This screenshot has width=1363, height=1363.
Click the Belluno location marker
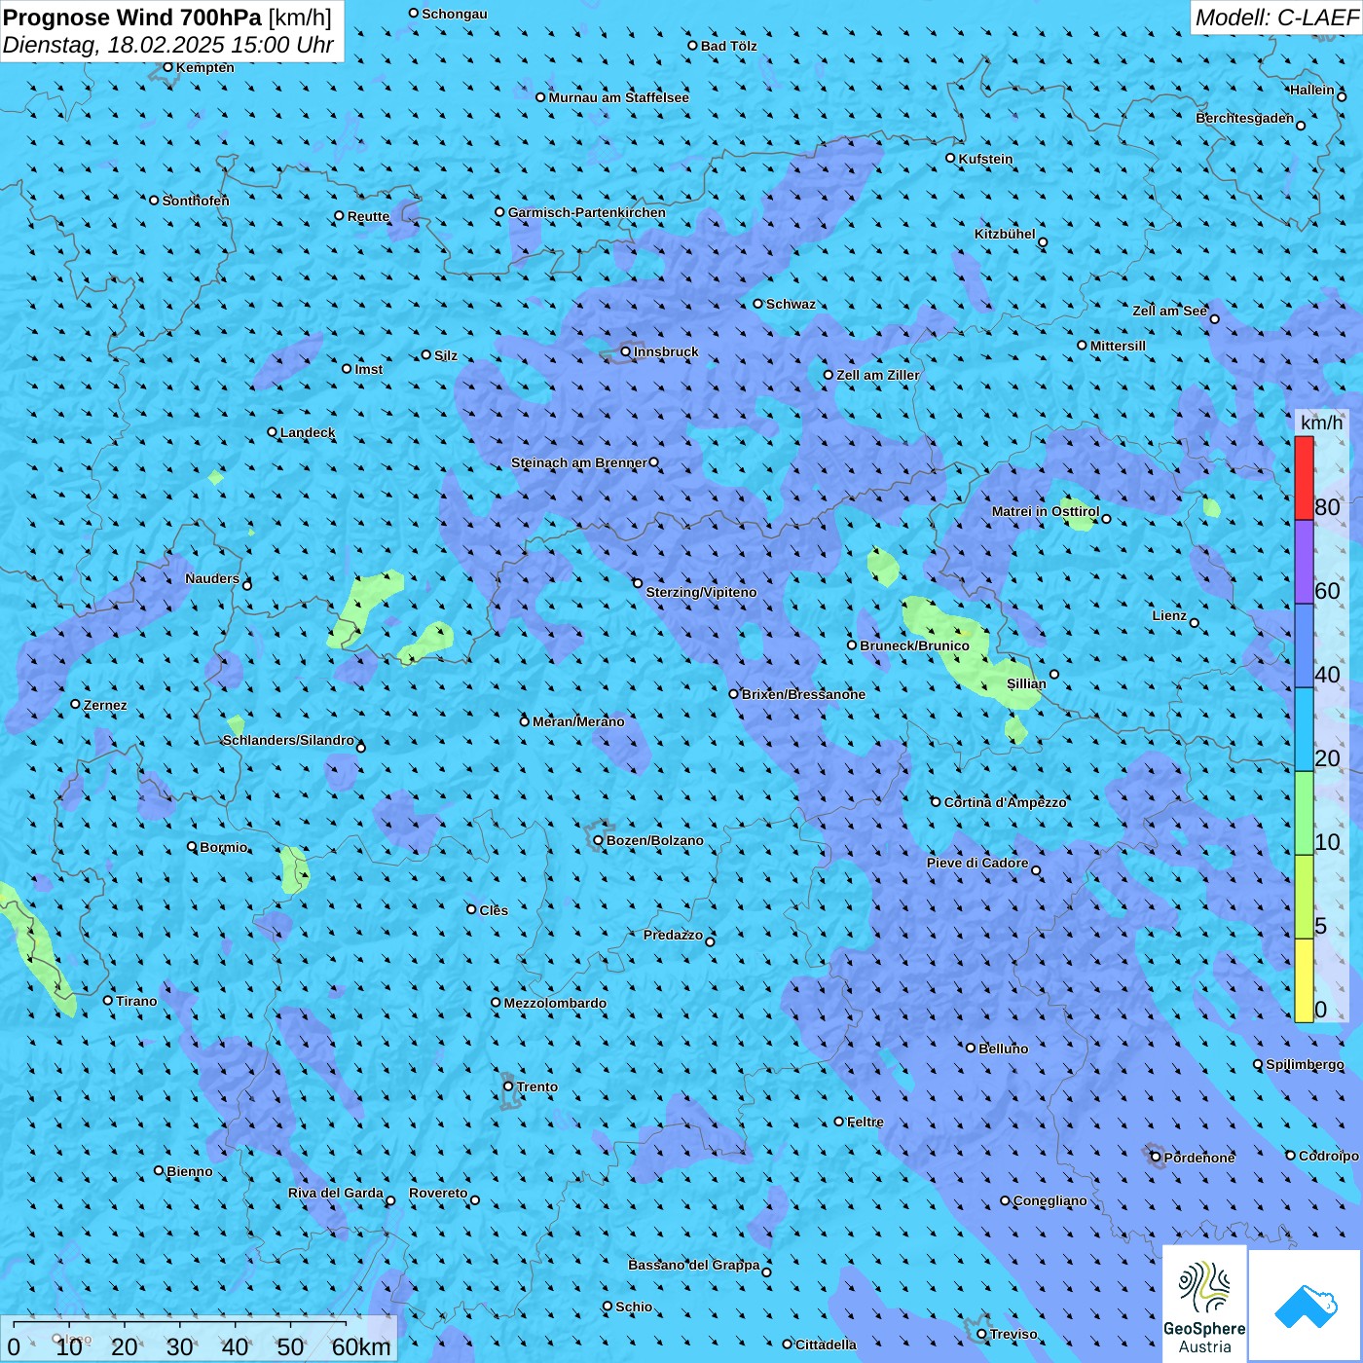click(x=971, y=1048)
